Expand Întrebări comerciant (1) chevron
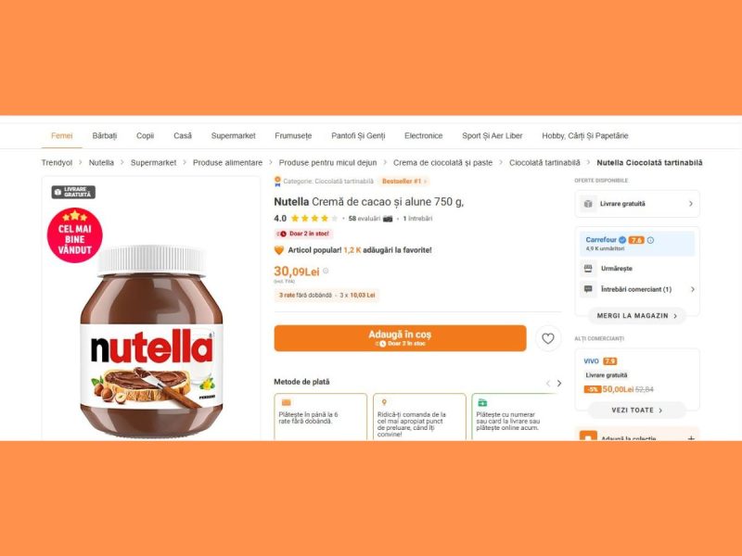This screenshot has width=742, height=556. [692, 289]
